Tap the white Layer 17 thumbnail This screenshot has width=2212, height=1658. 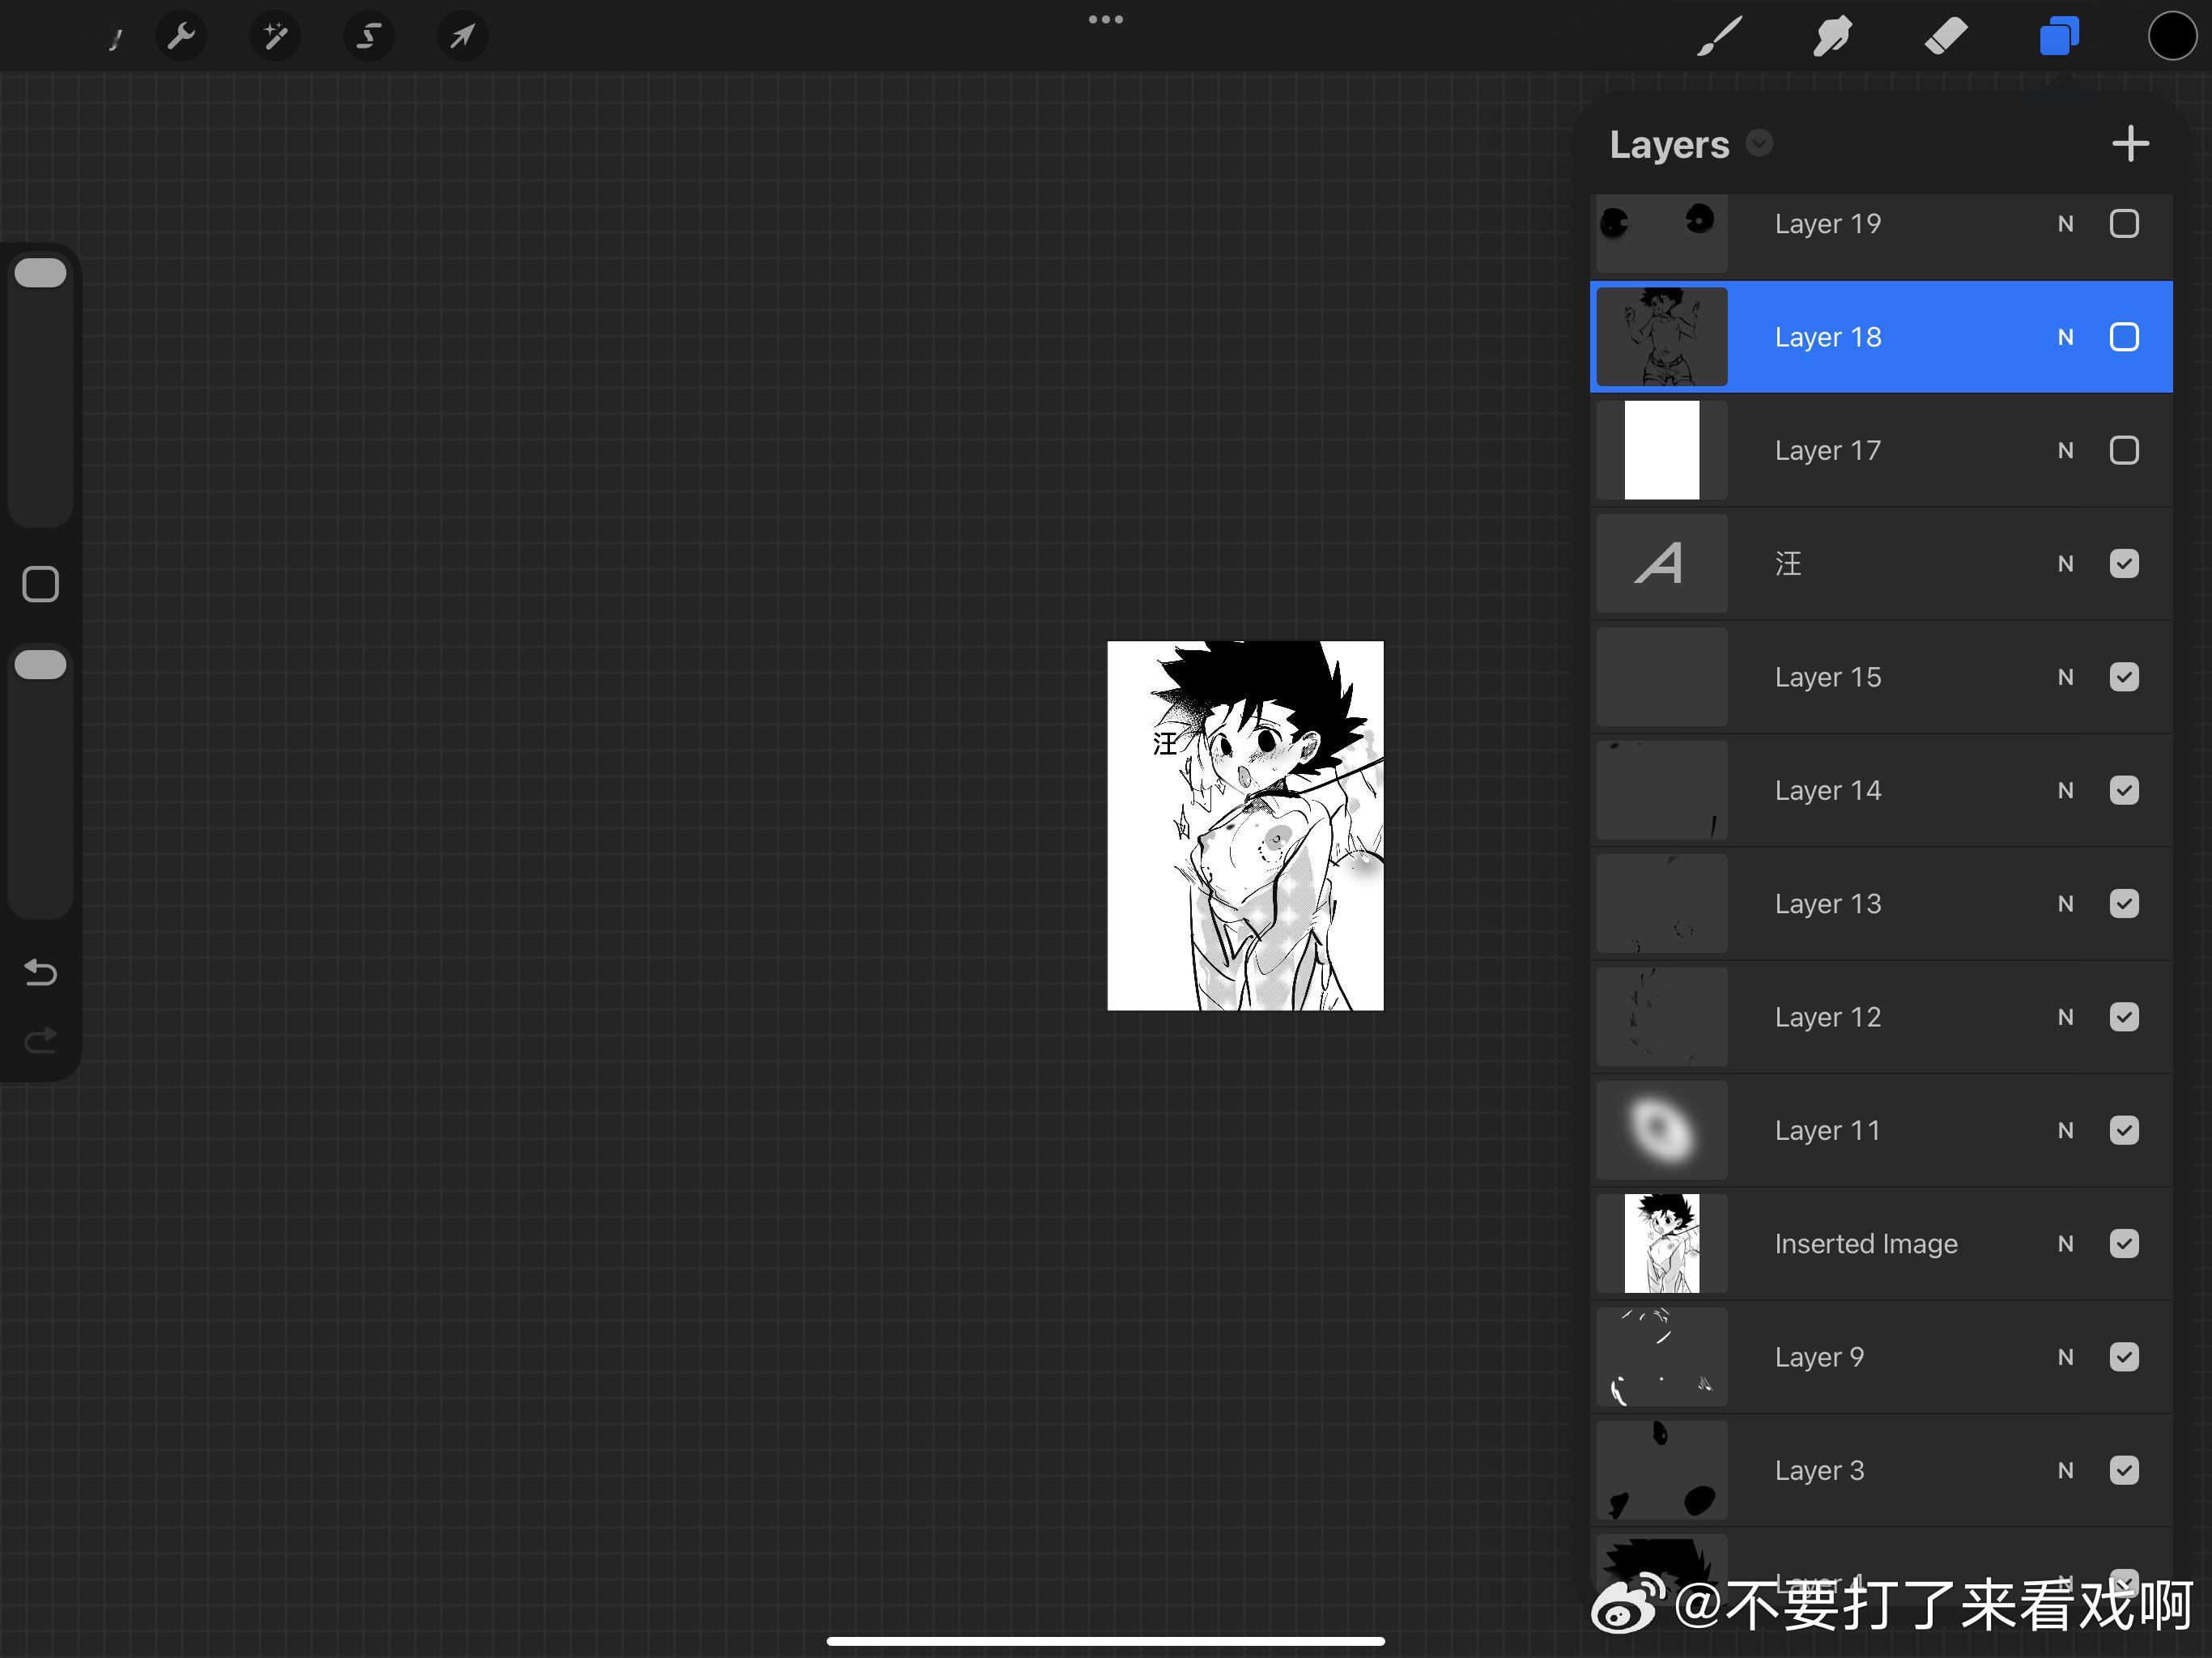point(1661,450)
